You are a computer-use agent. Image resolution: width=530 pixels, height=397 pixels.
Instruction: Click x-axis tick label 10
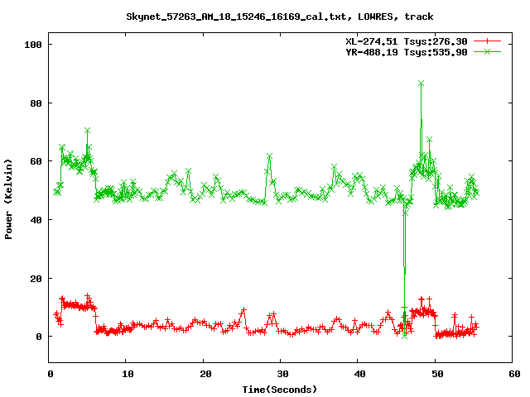[x=128, y=374]
